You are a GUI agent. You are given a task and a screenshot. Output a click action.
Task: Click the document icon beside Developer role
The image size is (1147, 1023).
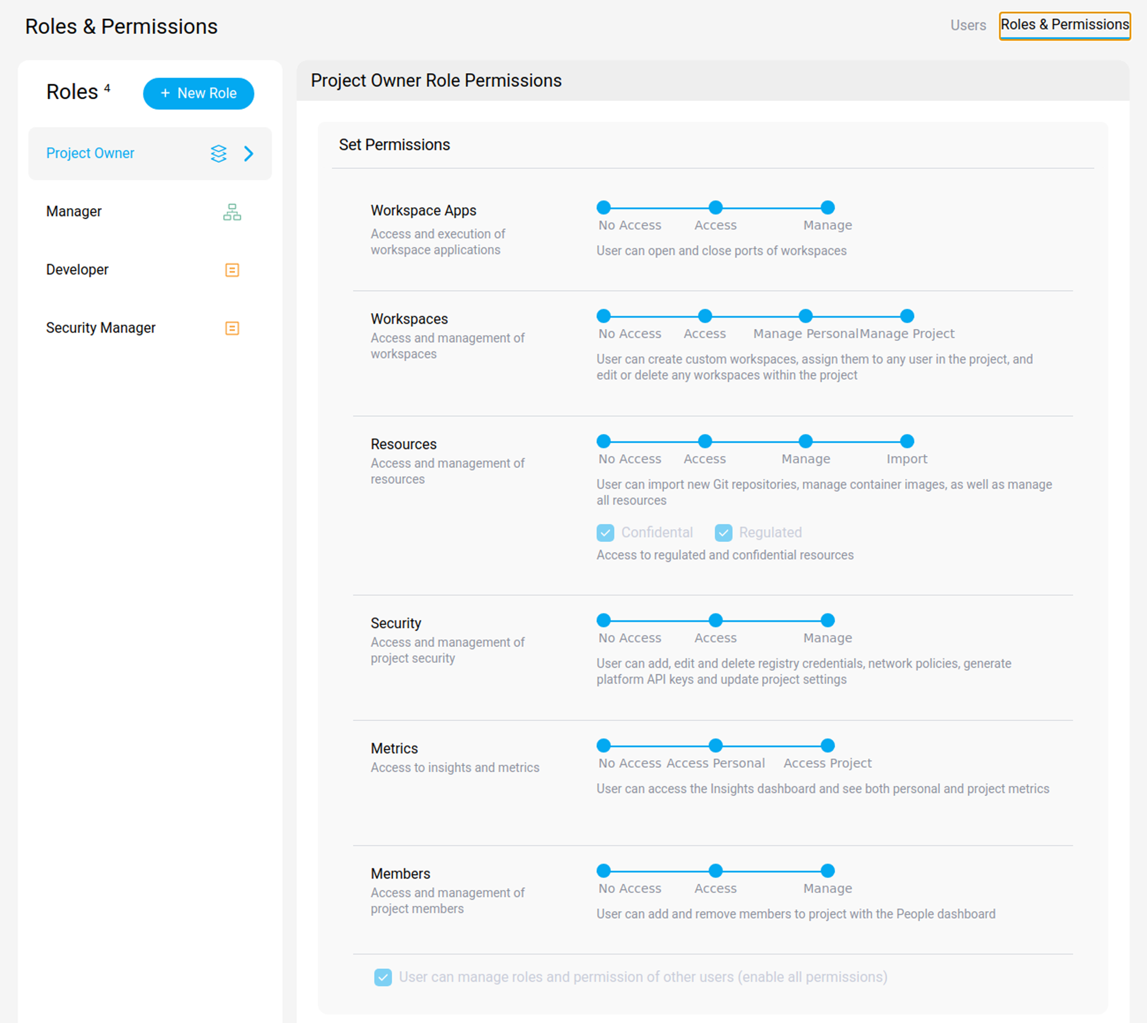tap(232, 270)
